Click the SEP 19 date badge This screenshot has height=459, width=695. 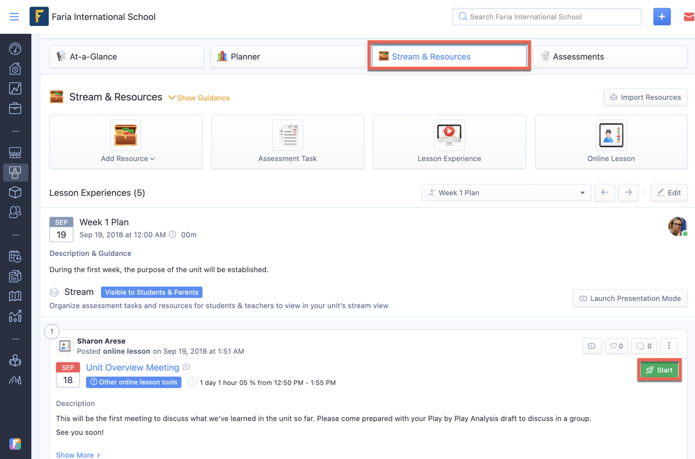point(61,229)
